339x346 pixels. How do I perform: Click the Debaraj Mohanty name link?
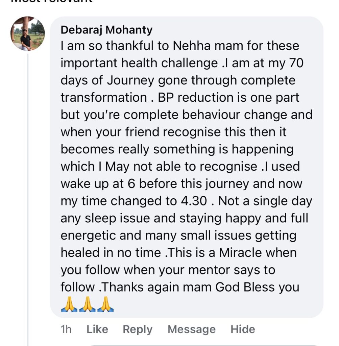pos(106,30)
